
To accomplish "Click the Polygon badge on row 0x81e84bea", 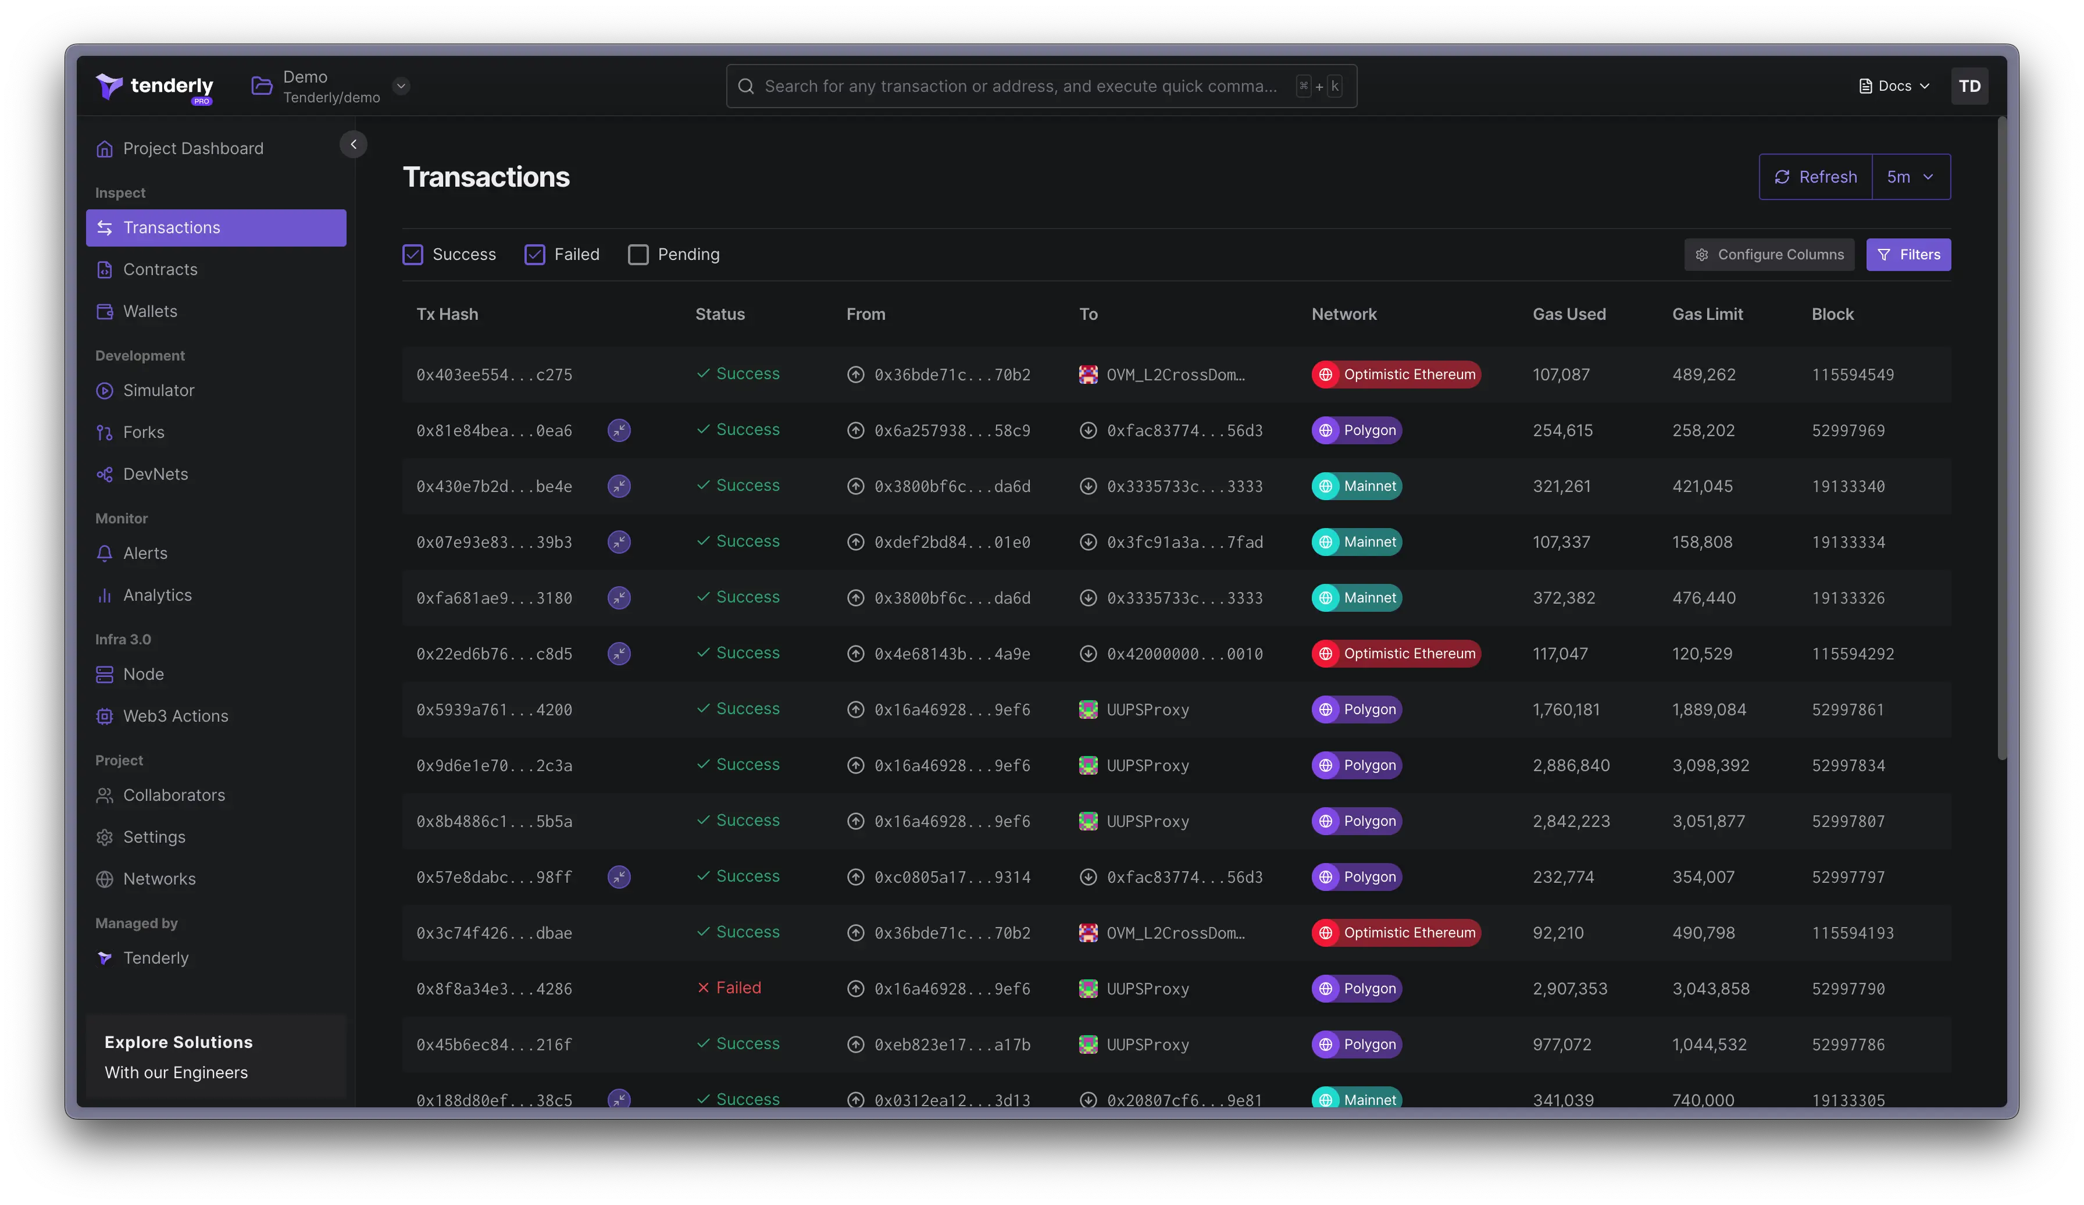I will [1356, 430].
